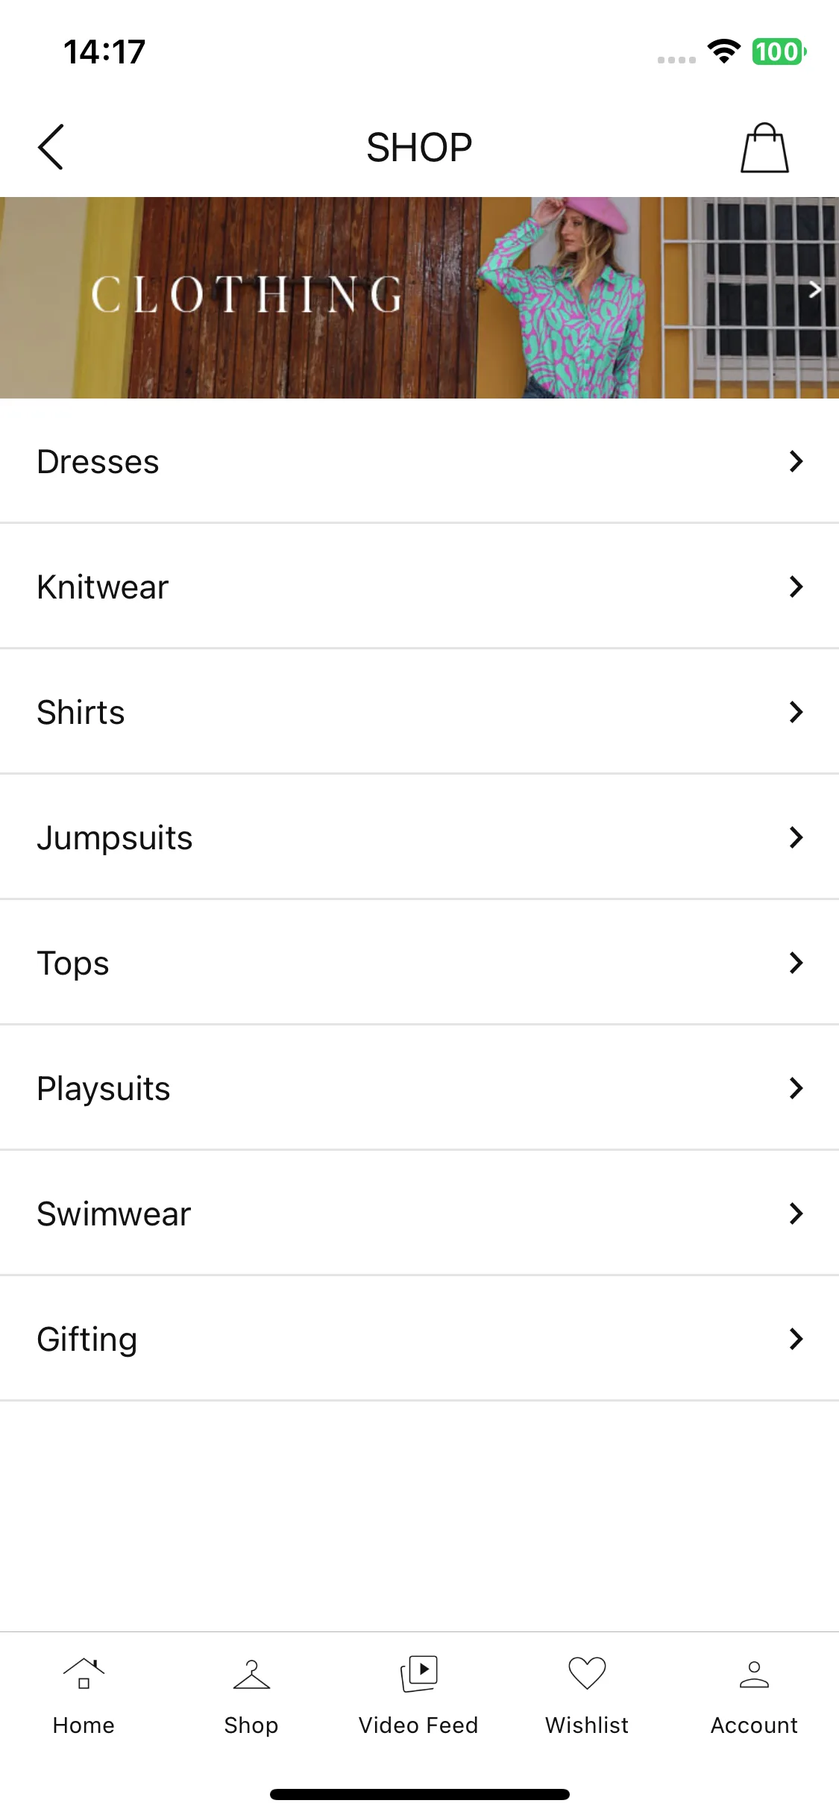Expand the Dresses category chevron
Image resolution: width=839 pixels, height=1818 pixels.
click(796, 461)
